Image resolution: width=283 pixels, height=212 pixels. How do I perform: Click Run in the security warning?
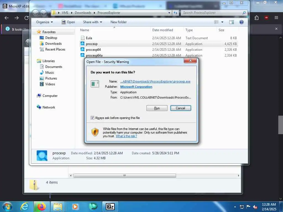pos(157,108)
